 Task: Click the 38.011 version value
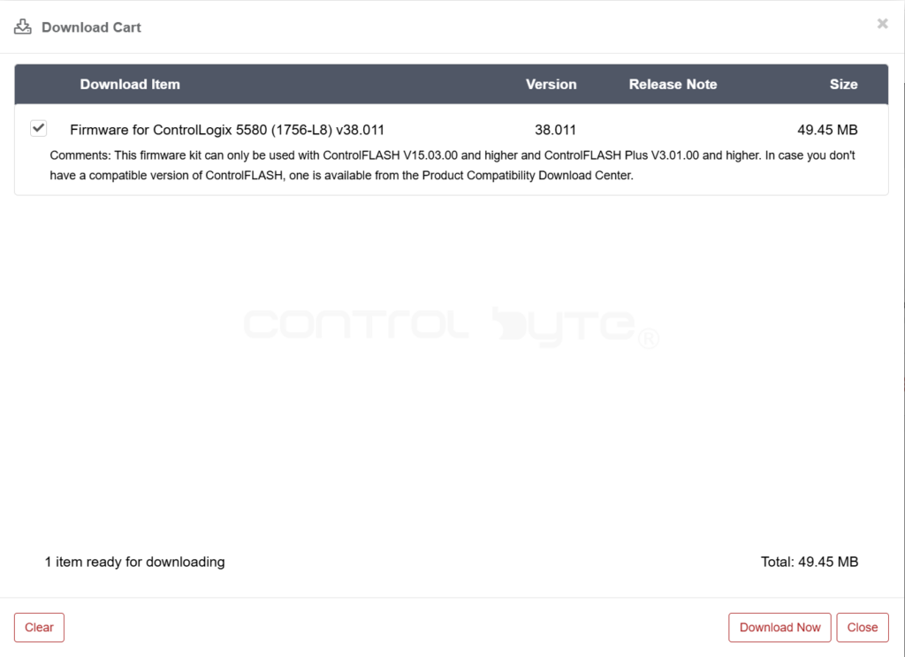coord(555,130)
